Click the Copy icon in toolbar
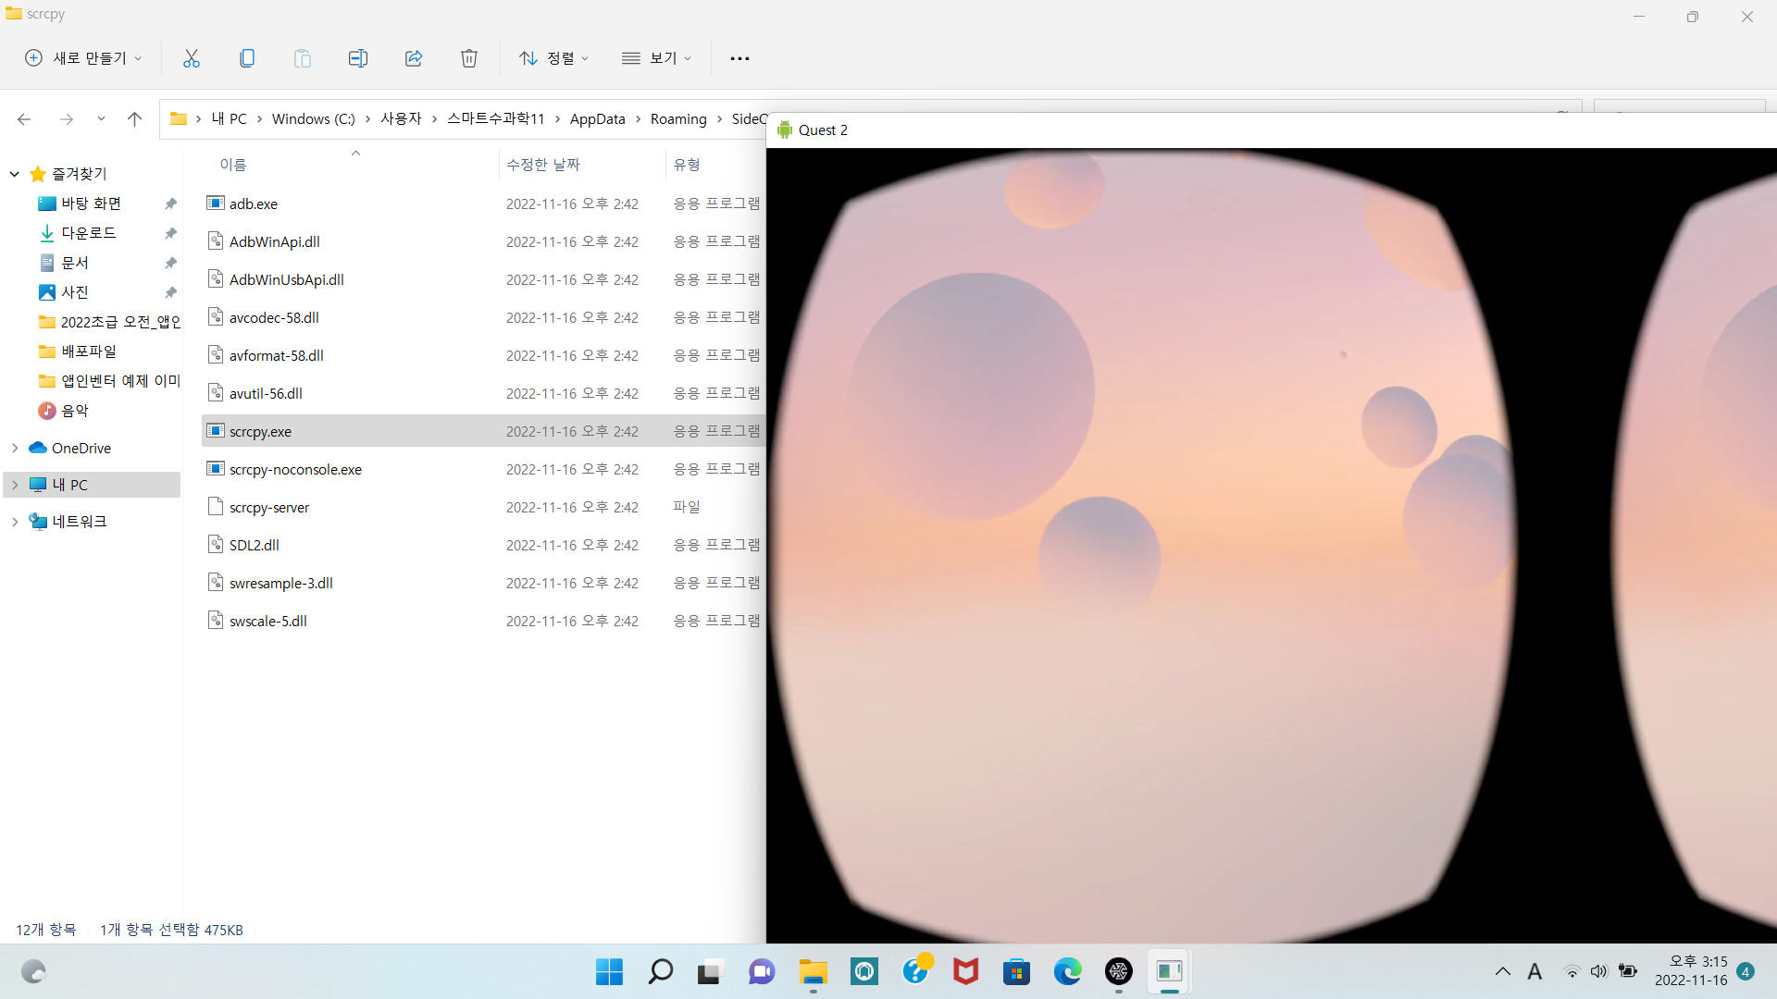The height and width of the screenshot is (999, 1777). click(247, 58)
